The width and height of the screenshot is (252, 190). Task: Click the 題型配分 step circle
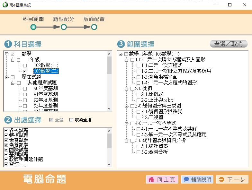pyautogui.click(x=64, y=27)
